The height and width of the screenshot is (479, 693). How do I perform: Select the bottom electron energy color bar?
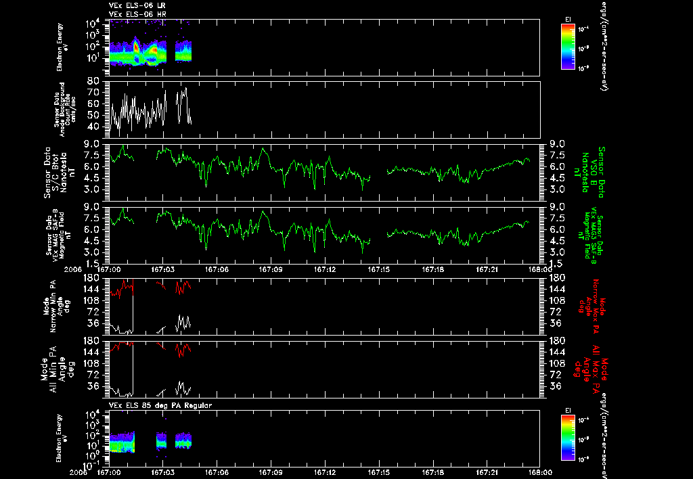pyautogui.click(x=568, y=438)
